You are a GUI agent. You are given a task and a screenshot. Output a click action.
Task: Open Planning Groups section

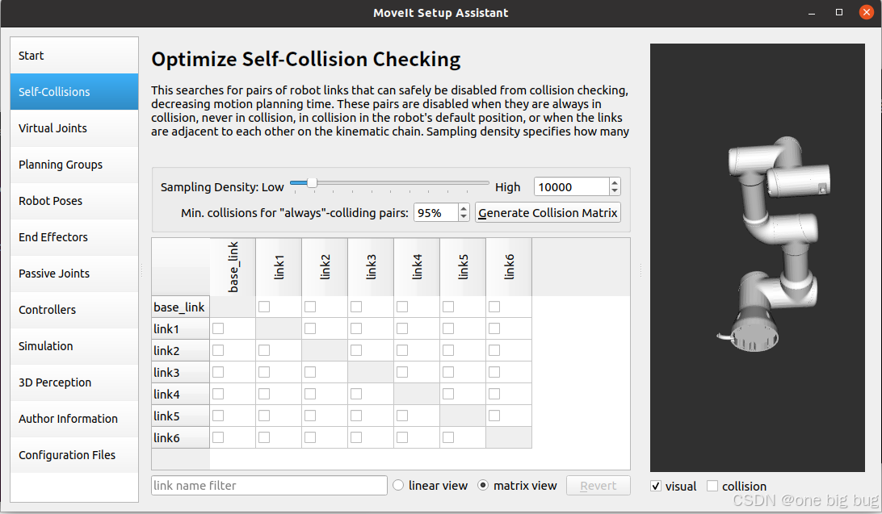click(x=74, y=165)
